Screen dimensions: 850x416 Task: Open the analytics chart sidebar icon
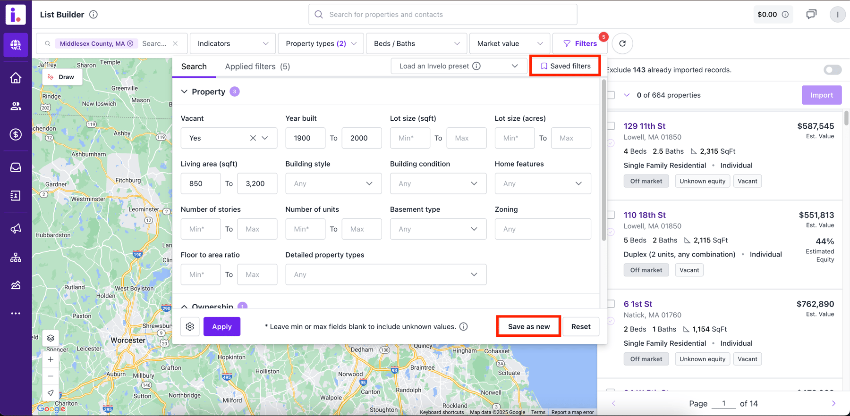16,285
